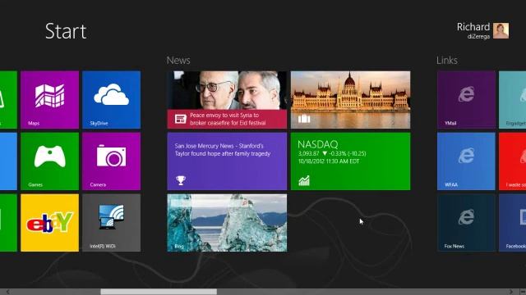Open the partial blue tile beside Games
This screenshot has width=526, height=295.
[x=8, y=161]
